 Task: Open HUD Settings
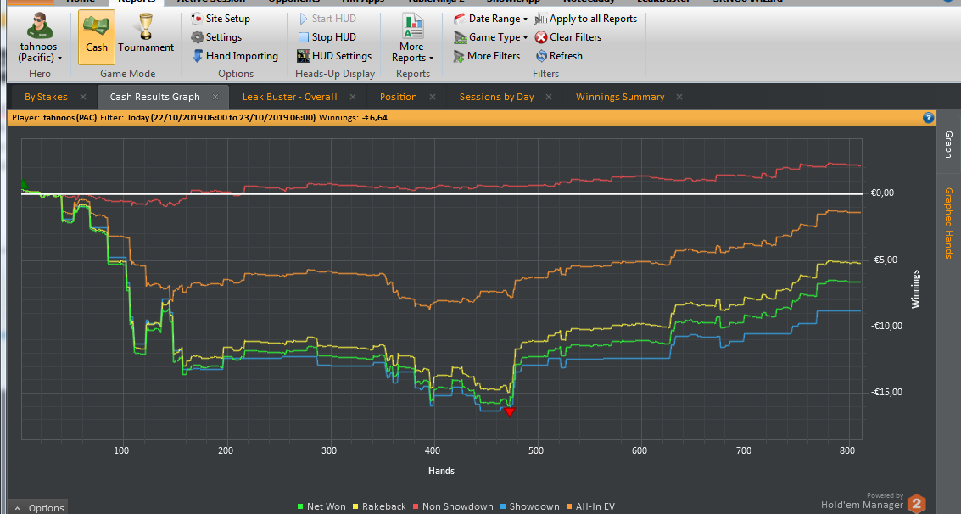(x=334, y=56)
